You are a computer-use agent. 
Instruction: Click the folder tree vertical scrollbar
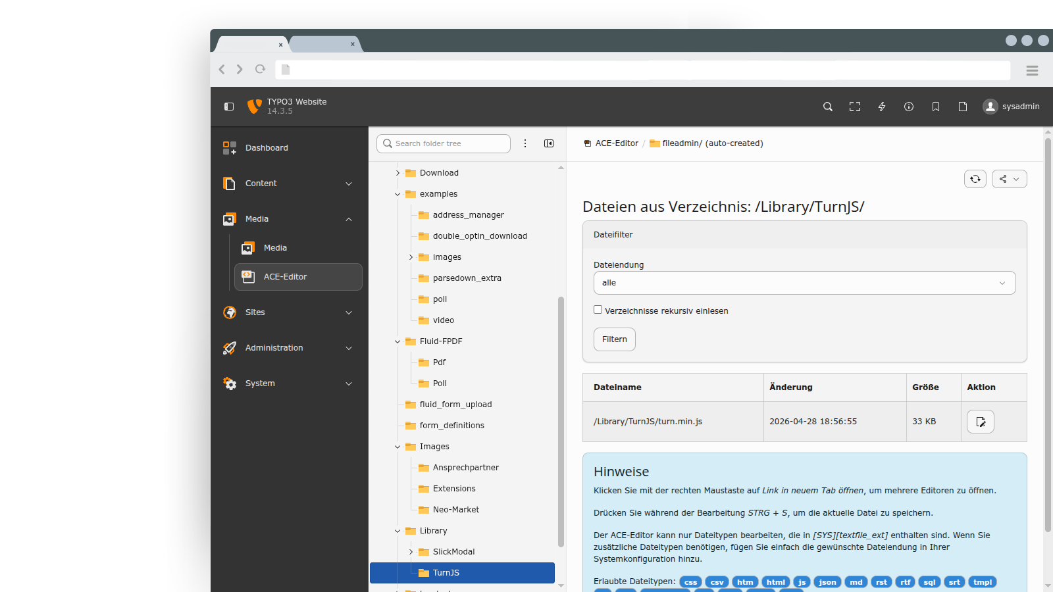(561, 421)
